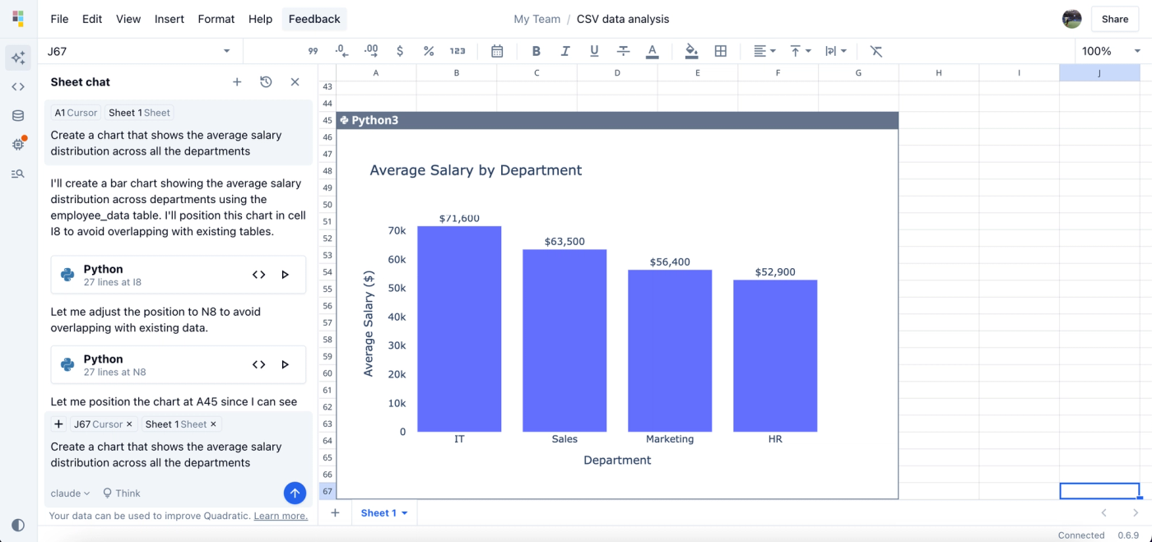Viewport: 1152px width, 542px height.
Task: Open the chat history icon in Sheet chat
Action: (266, 81)
